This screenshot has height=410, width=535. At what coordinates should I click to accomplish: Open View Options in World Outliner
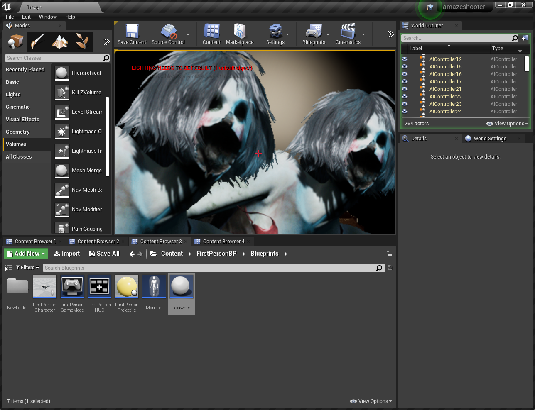pyautogui.click(x=507, y=124)
